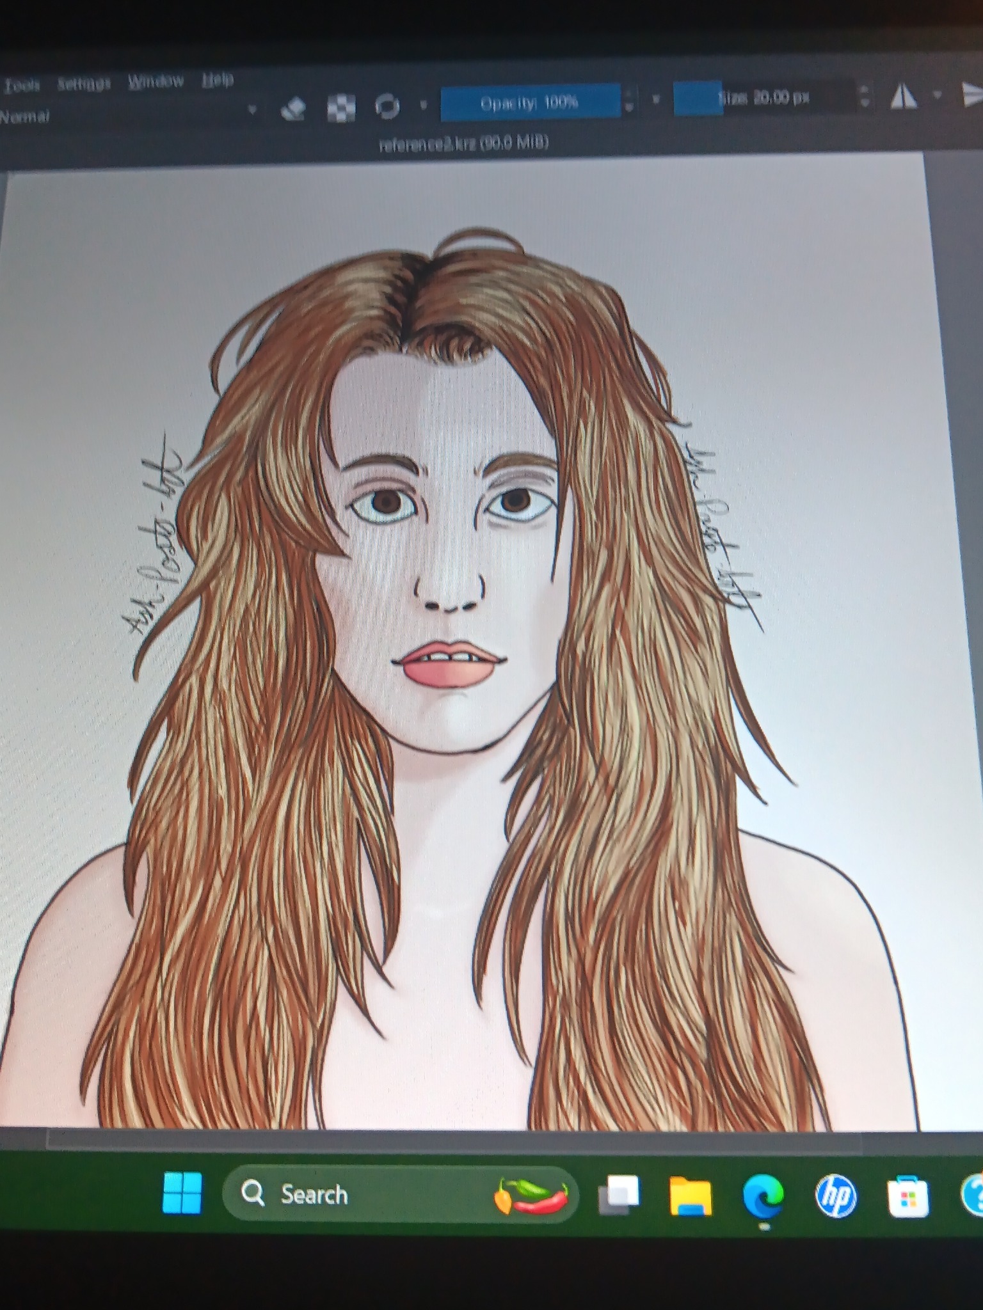This screenshot has height=1310, width=983.
Task: Expand the Normal blending mode dropdown
Action: (x=128, y=115)
